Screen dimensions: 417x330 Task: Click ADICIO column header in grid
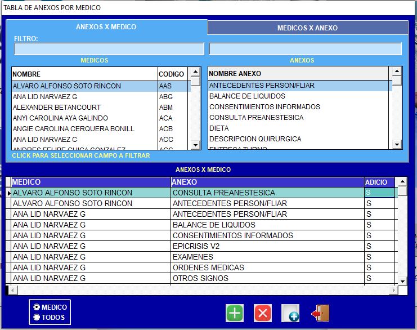379,182
